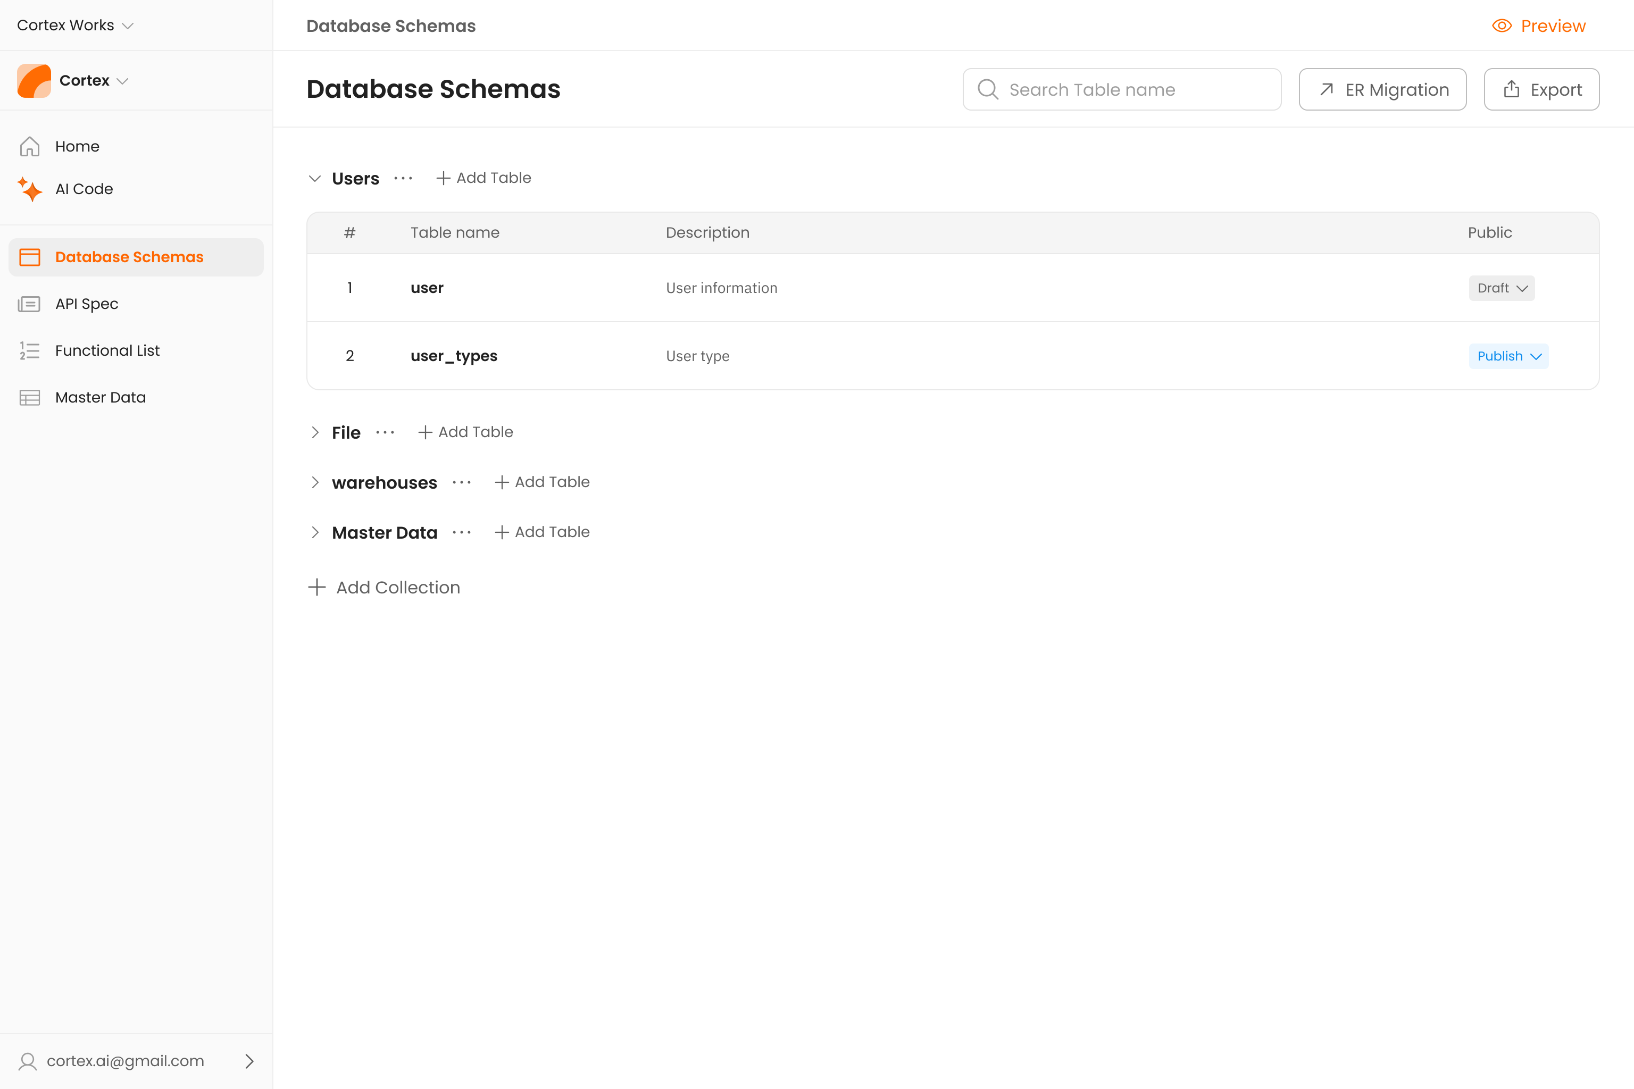Viewport: 1634px width, 1089px height.
Task: Click the Home icon in sidebar
Action: tap(29, 147)
